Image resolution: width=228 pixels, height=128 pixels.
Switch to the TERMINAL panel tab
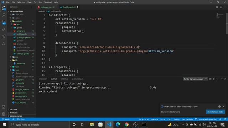click(x=64, y=79)
